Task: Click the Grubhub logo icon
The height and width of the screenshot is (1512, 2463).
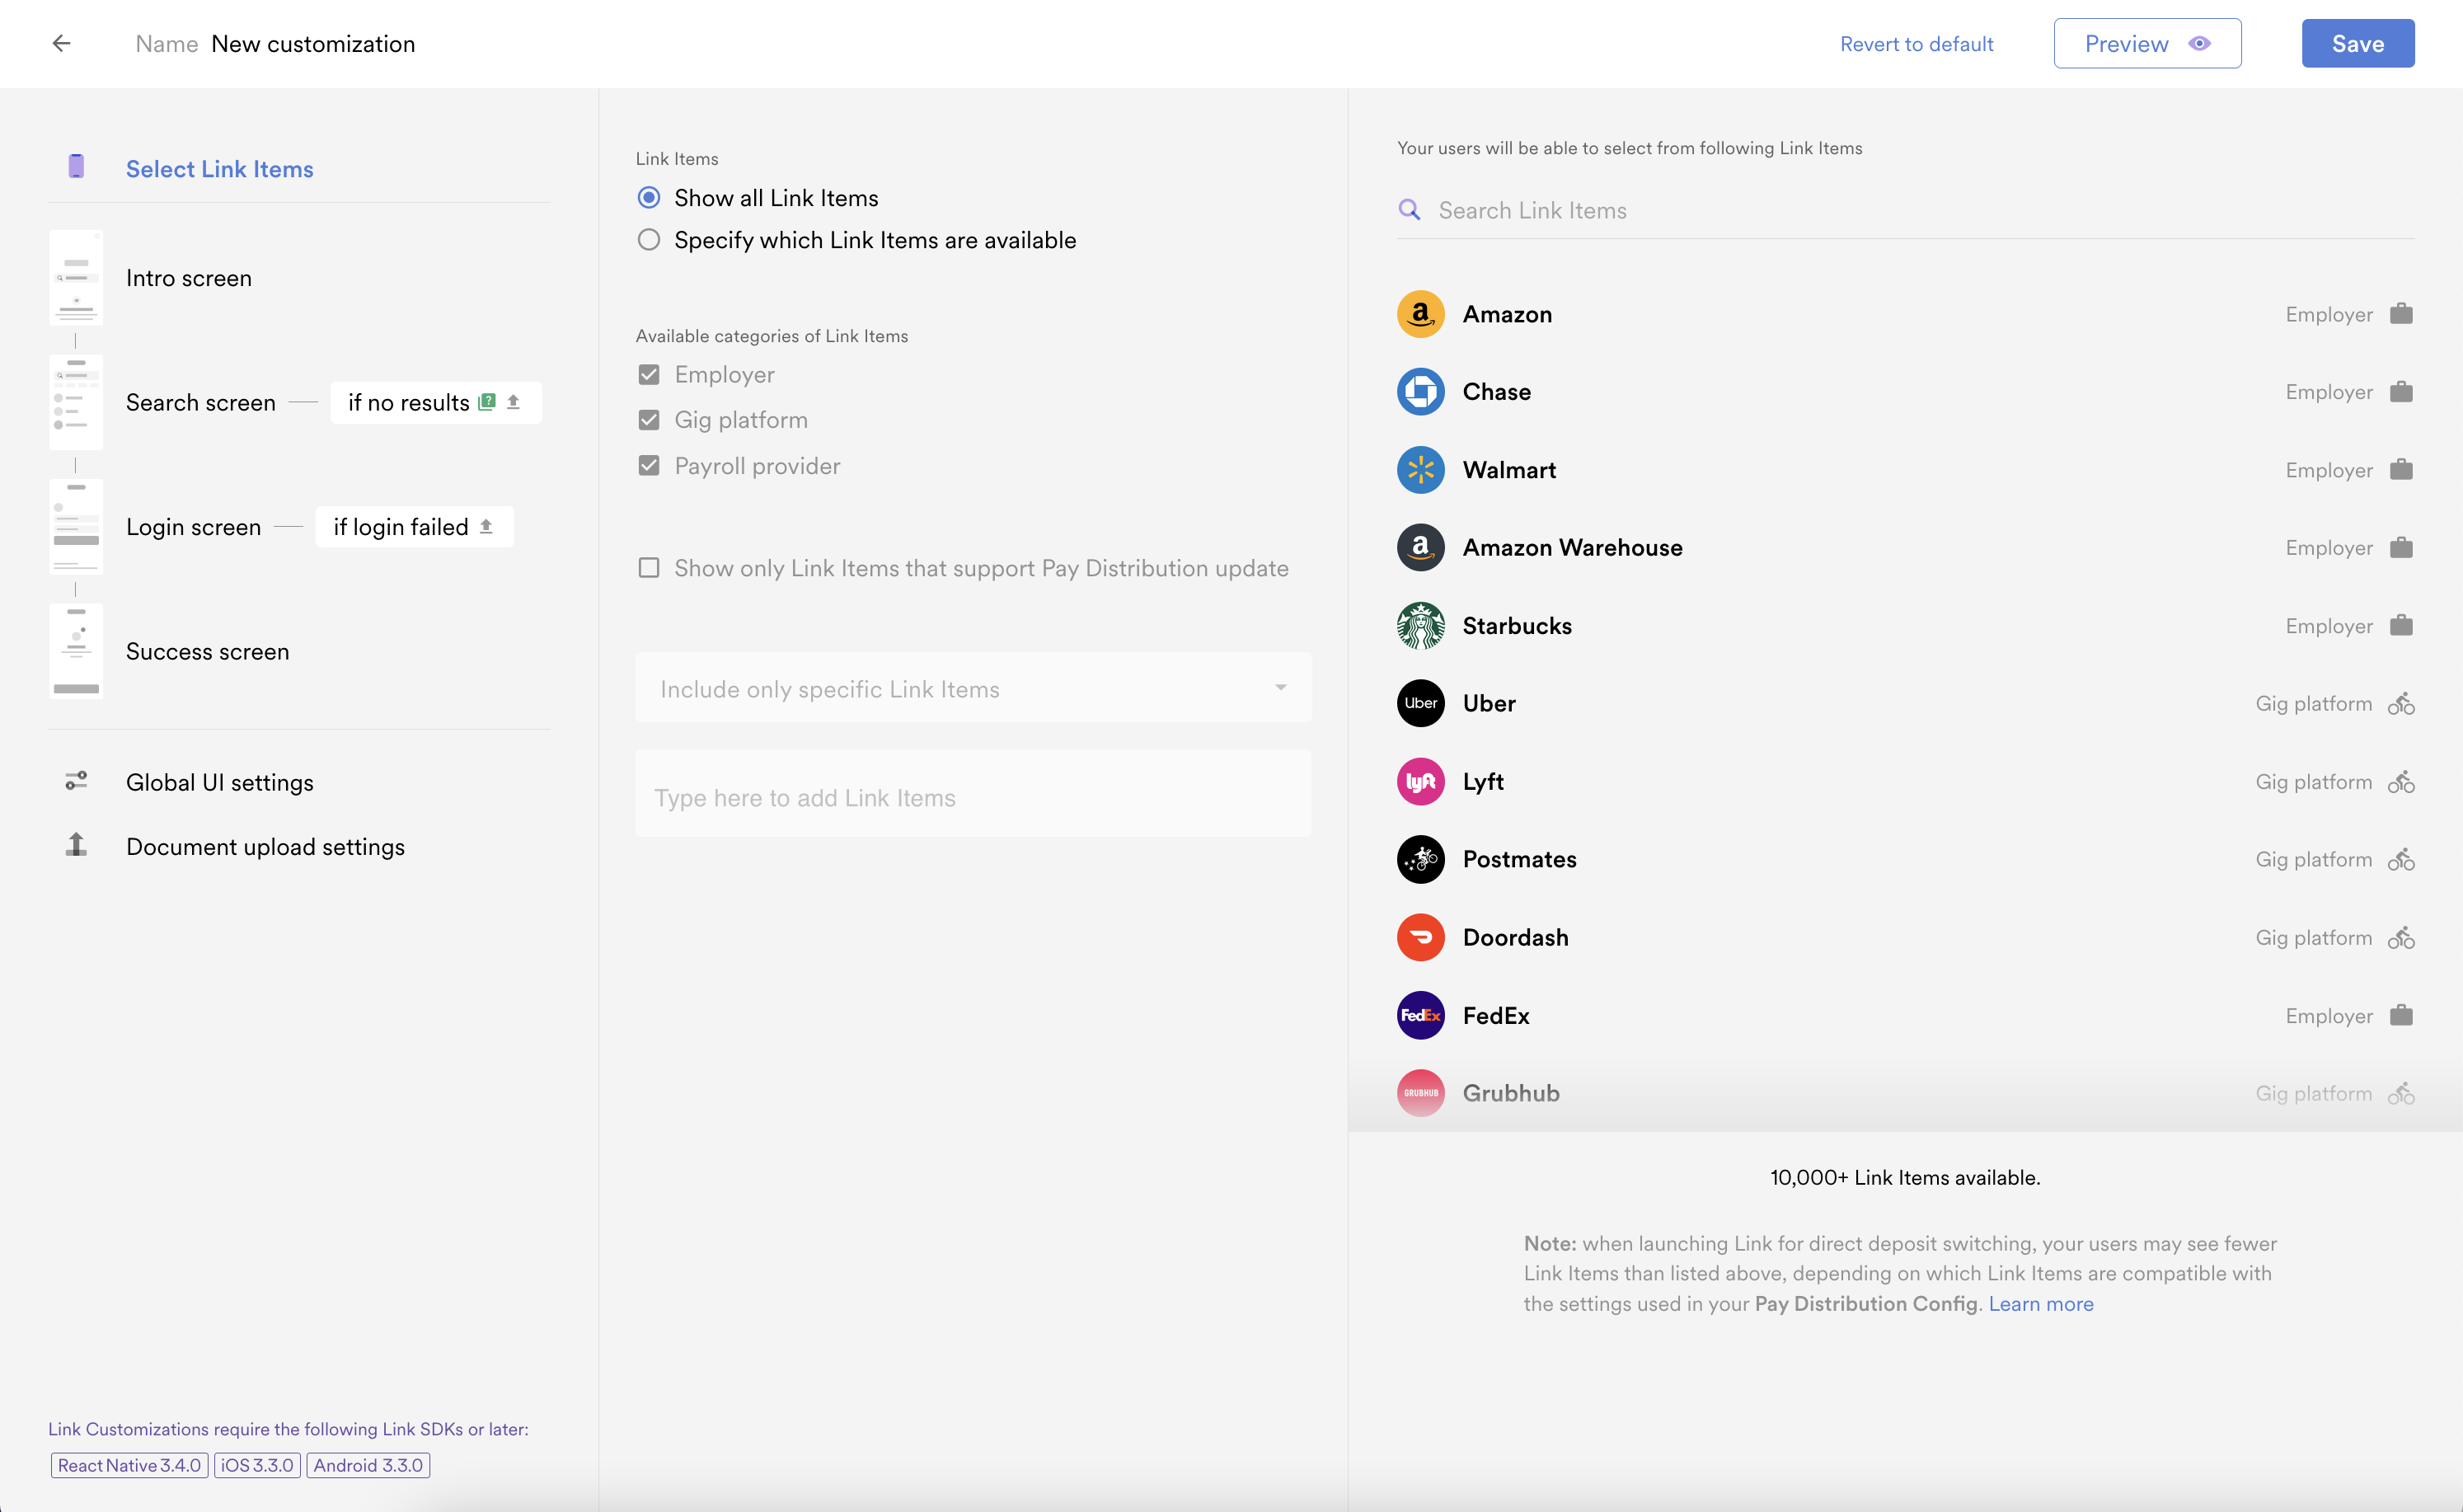Action: 1420,1093
